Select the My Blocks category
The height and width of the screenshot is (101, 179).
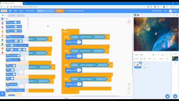tap(3, 53)
